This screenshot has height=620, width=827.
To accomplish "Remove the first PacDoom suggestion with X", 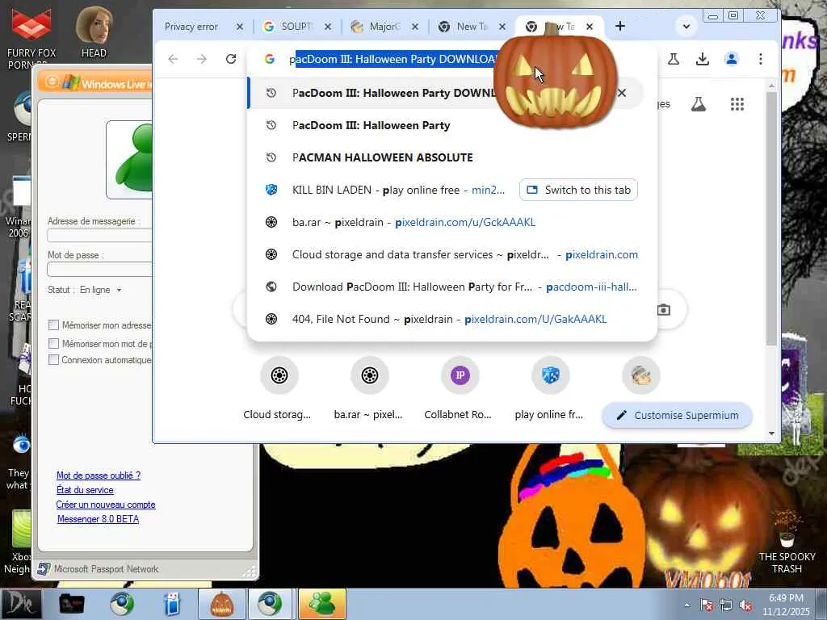I will pyautogui.click(x=622, y=93).
